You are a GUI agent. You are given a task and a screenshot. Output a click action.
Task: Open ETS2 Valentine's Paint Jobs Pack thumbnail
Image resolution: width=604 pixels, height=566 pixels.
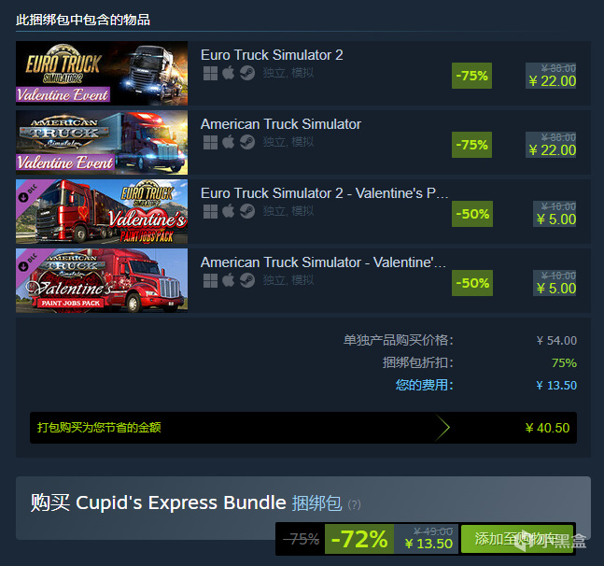click(102, 211)
